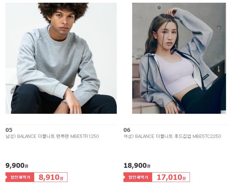Viewport: 229px width, 188px height.
Task: Click the 18,900원 original price
Action: (x=137, y=165)
